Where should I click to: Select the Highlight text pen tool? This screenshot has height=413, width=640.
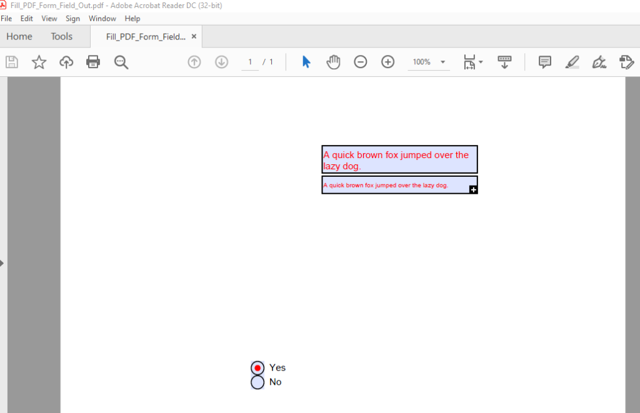tap(572, 62)
